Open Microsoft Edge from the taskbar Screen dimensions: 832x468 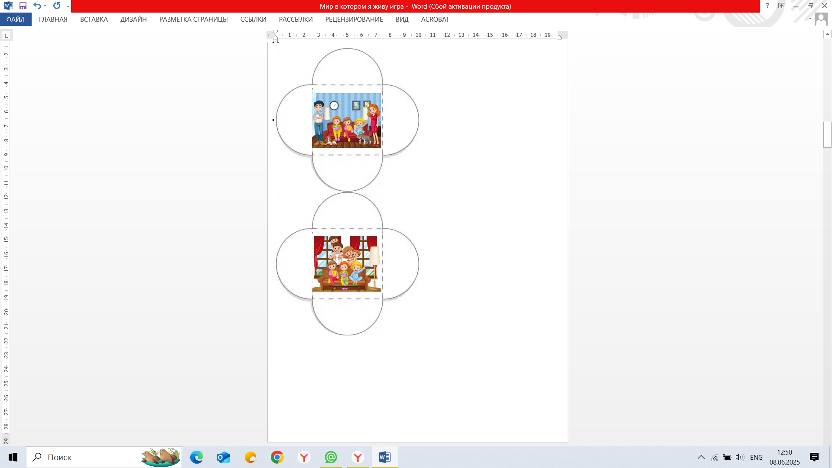pyautogui.click(x=196, y=457)
